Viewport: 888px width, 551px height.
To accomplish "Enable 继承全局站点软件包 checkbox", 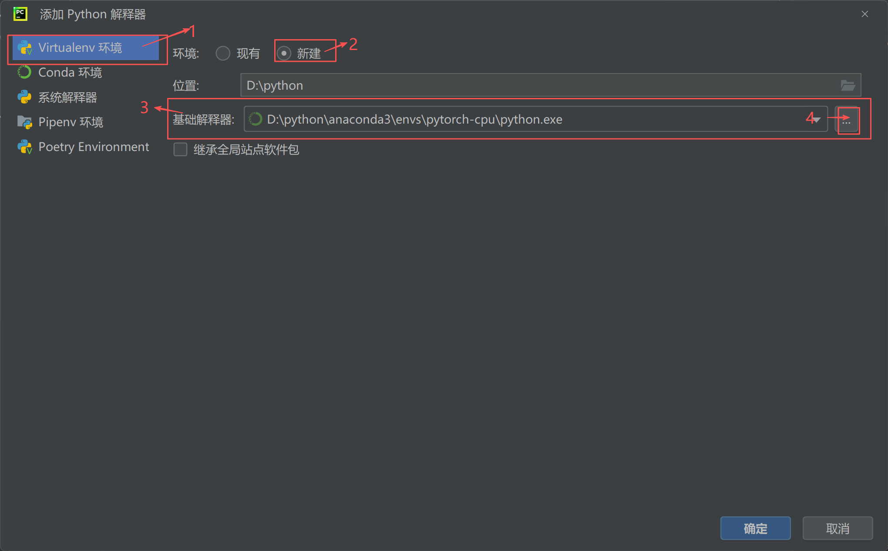I will (180, 149).
